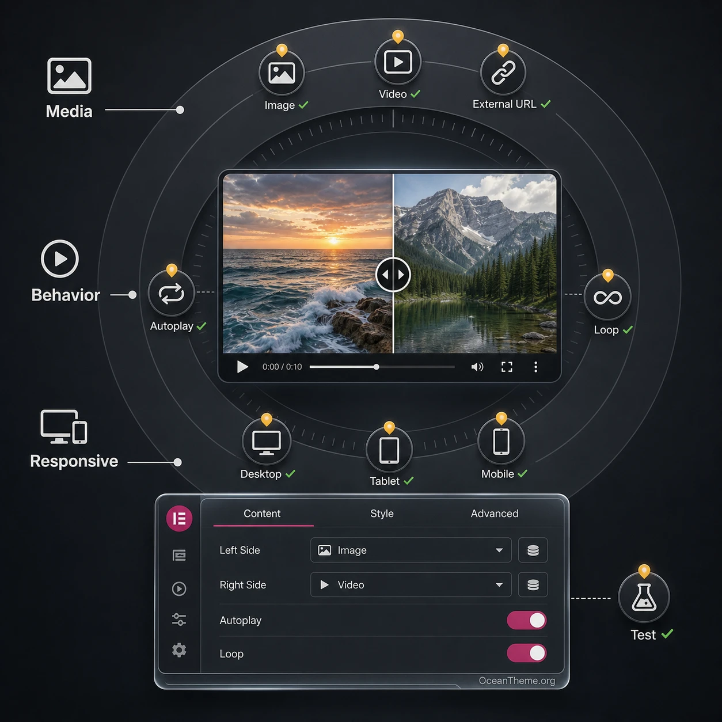722x722 pixels.
Task: Click the Autoplay arrows icon
Action: coord(171,294)
